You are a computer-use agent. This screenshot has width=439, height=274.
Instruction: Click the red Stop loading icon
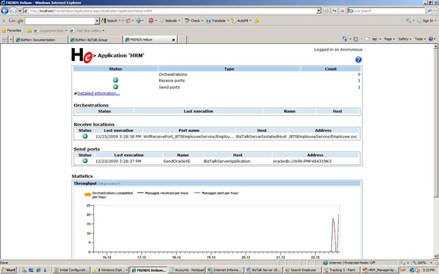click(342, 11)
